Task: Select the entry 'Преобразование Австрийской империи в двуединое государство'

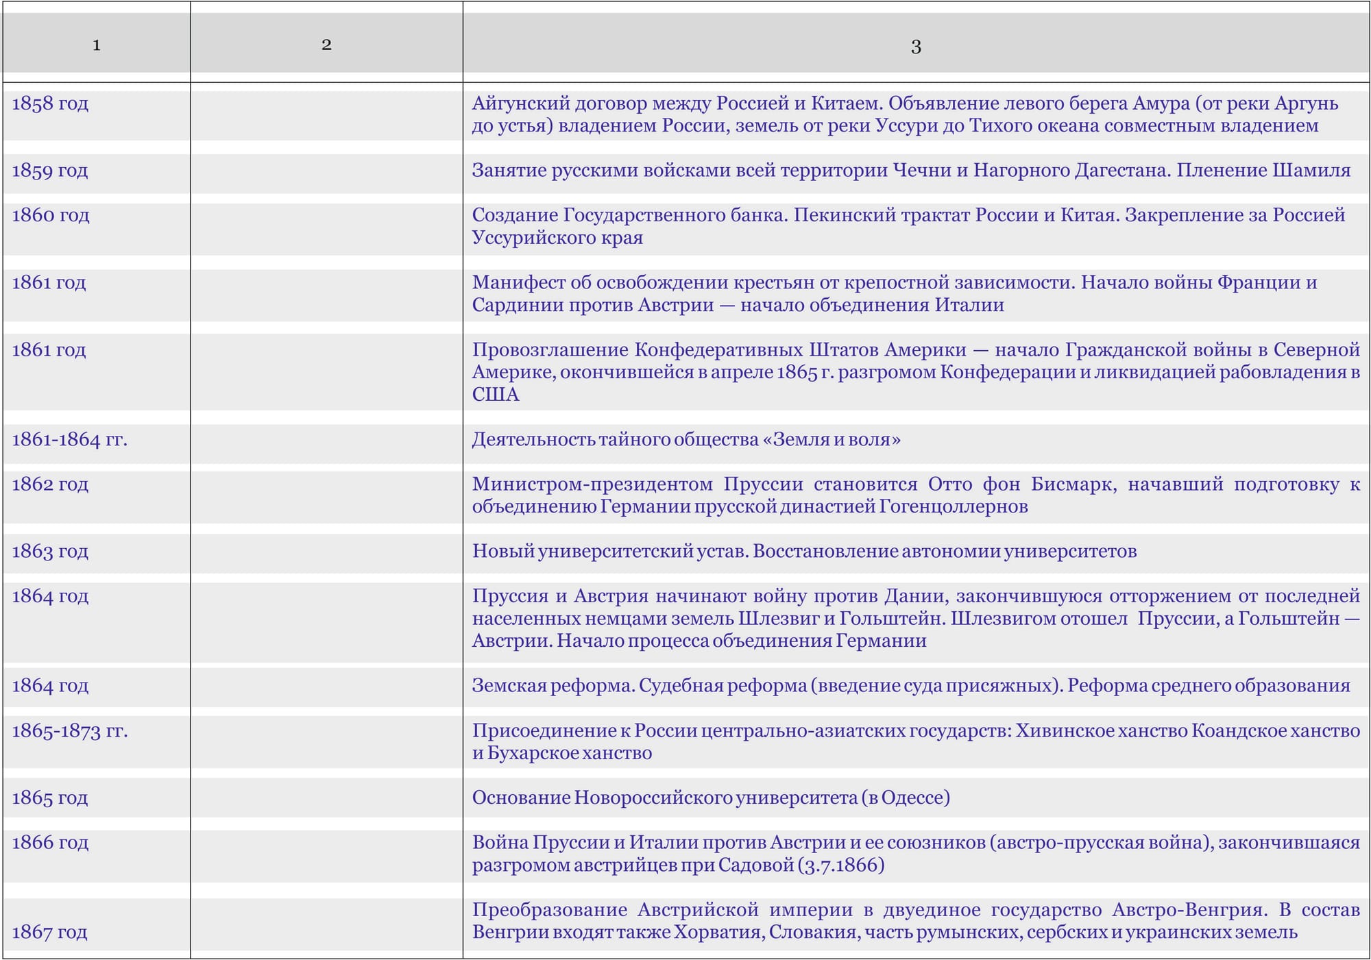Action: (786, 910)
